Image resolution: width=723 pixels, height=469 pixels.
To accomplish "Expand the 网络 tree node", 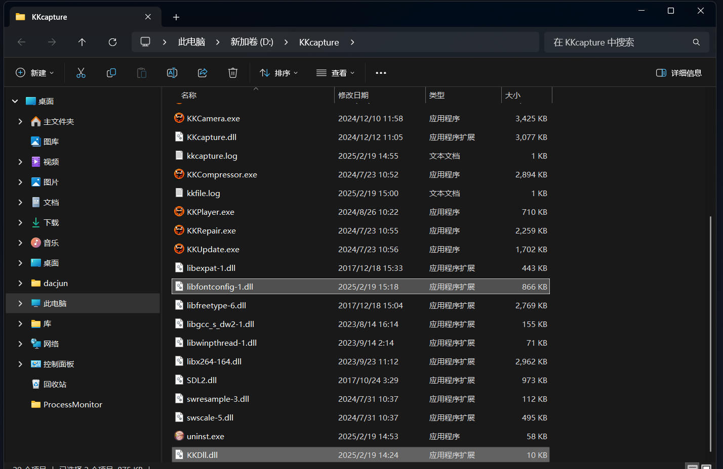I will (x=20, y=344).
